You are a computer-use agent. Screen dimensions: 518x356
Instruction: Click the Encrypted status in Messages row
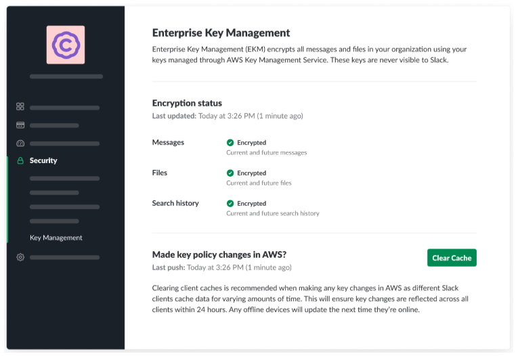(252, 143)
